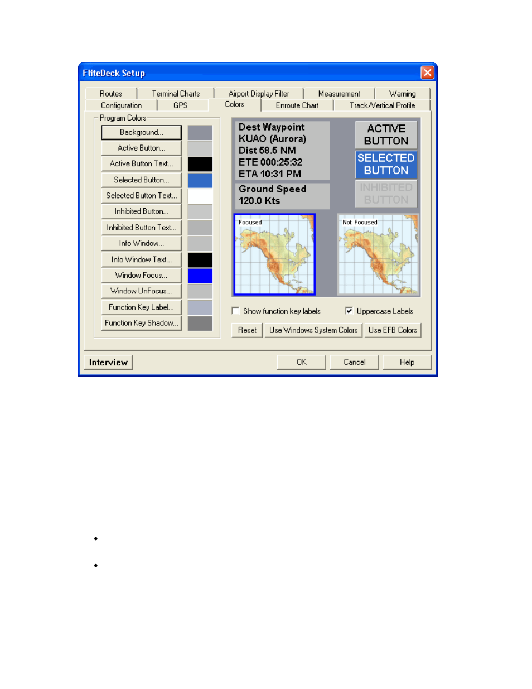Click the Inhibited Button... option

[142, 211]
